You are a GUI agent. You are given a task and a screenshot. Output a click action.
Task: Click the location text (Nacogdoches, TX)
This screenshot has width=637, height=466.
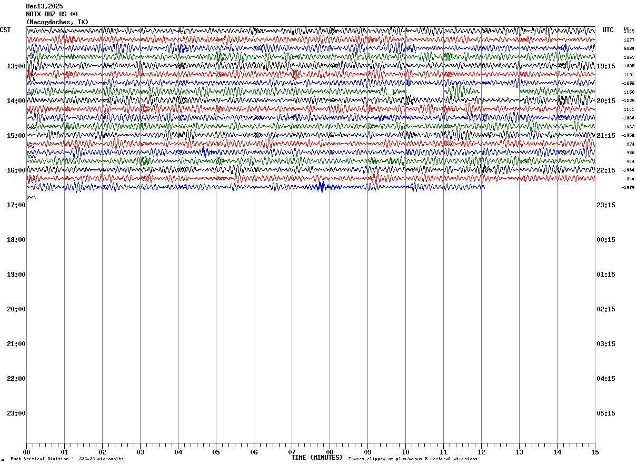click(57, 22)
